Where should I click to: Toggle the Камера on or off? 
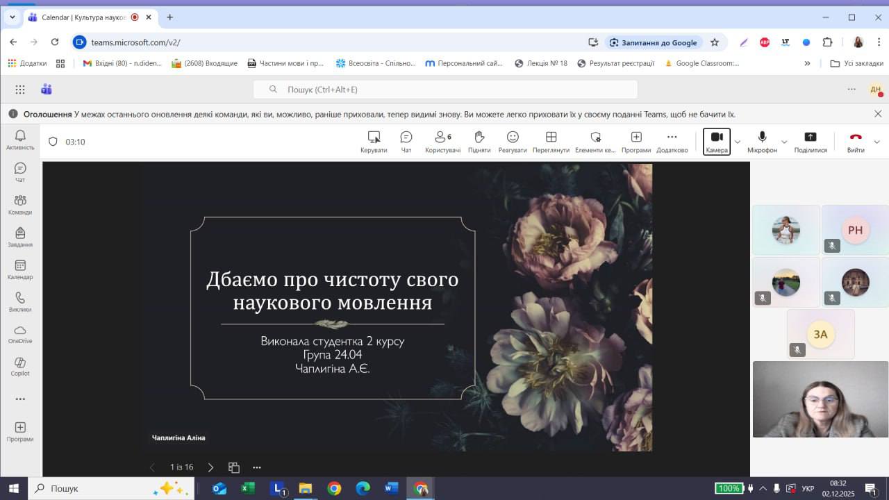[x=717, y=141]
